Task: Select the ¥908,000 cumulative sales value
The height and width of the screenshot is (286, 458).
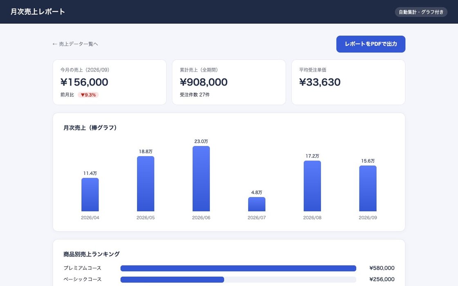Action: [x=204, y=82]
